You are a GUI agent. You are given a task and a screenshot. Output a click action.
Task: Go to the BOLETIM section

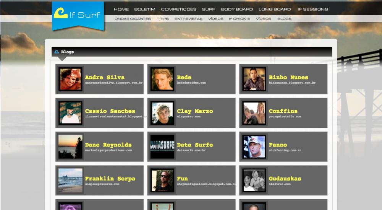[145, 9]
